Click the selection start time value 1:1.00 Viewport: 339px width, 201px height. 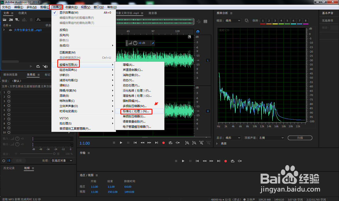pyautogui.click(x=94, y=187)
